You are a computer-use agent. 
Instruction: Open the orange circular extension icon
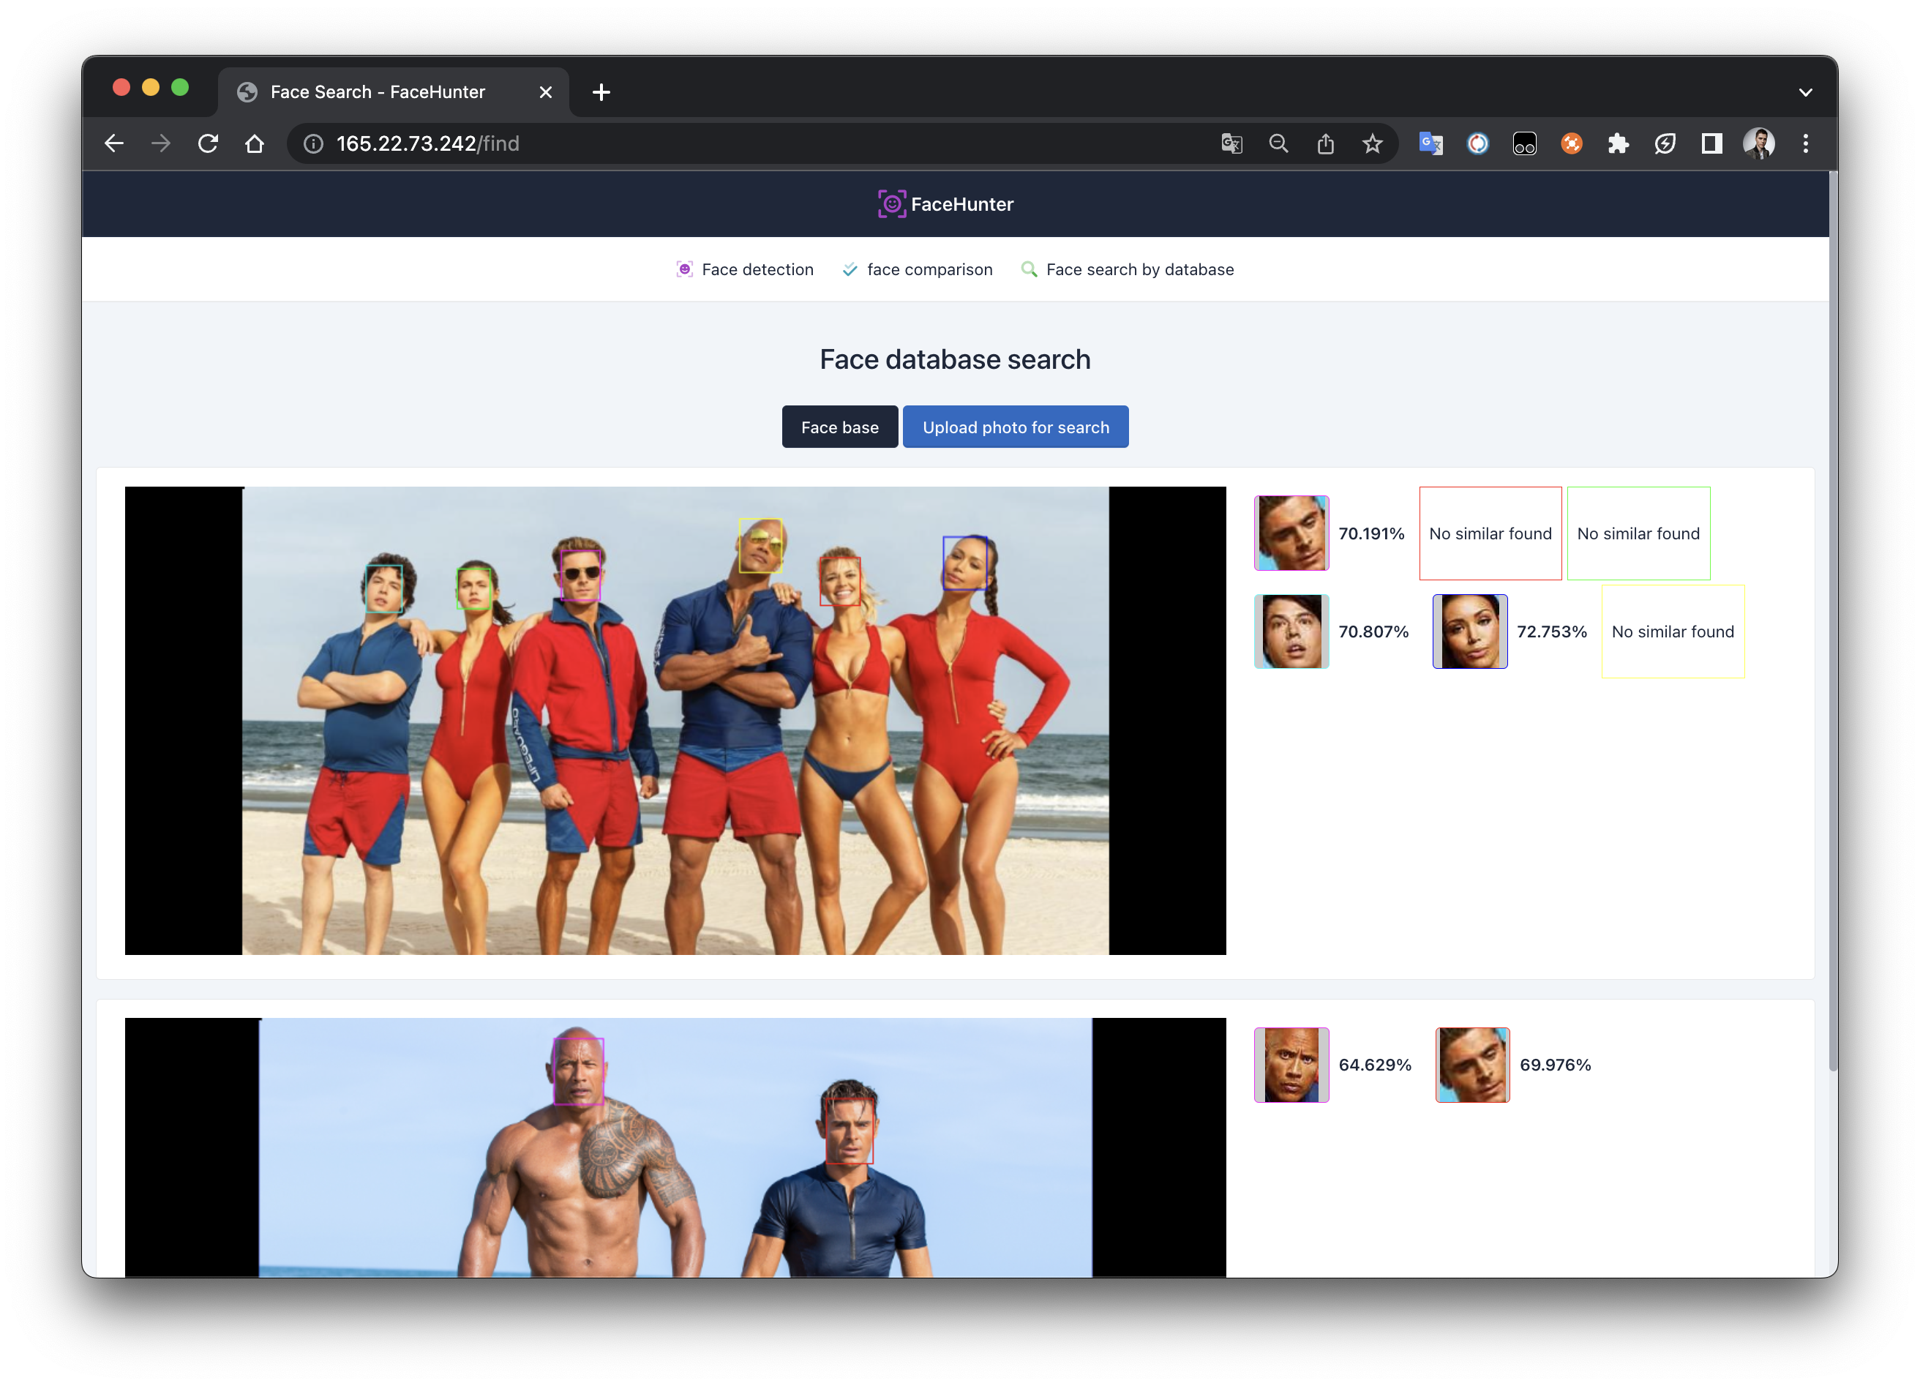click(1572, 144)
